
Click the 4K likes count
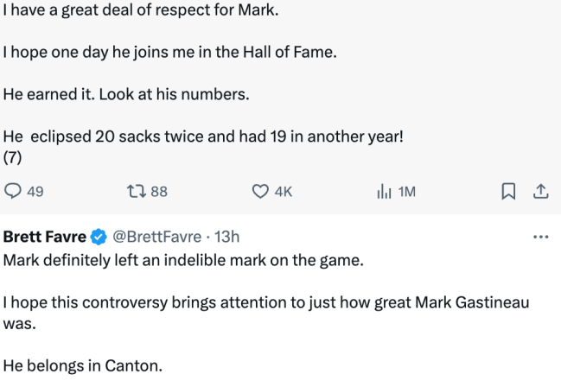(x=284, y=192)
